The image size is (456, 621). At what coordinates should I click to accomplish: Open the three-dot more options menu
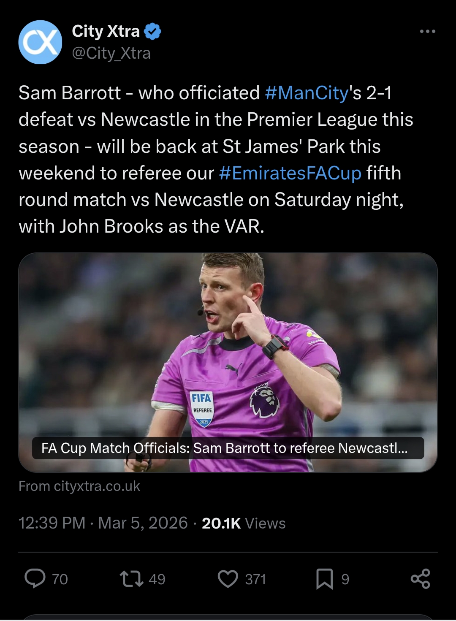coord(427,32)
